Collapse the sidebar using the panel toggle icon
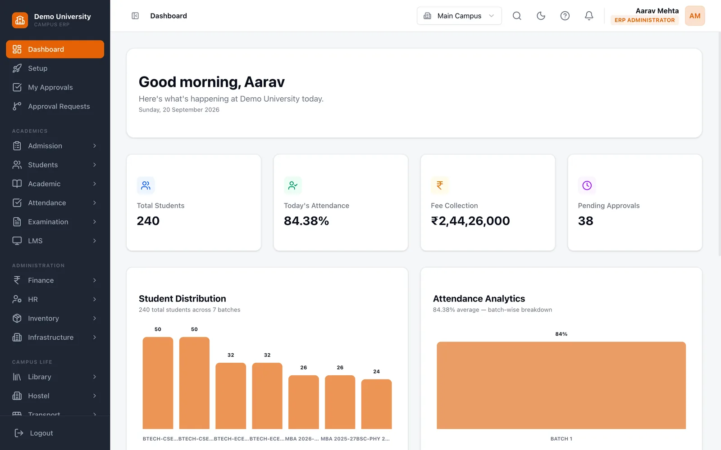 135,16
